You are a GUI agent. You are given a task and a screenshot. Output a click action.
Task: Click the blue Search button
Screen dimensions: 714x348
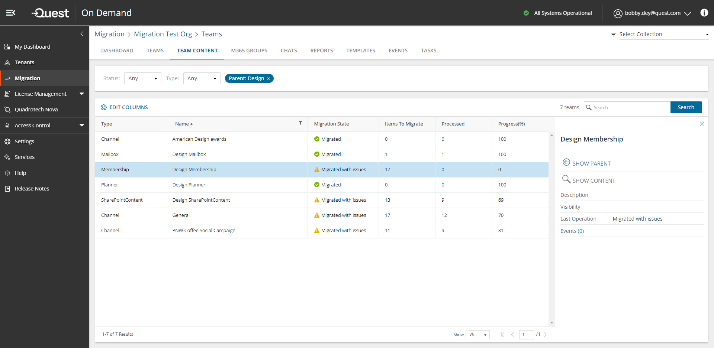[686, 107]
